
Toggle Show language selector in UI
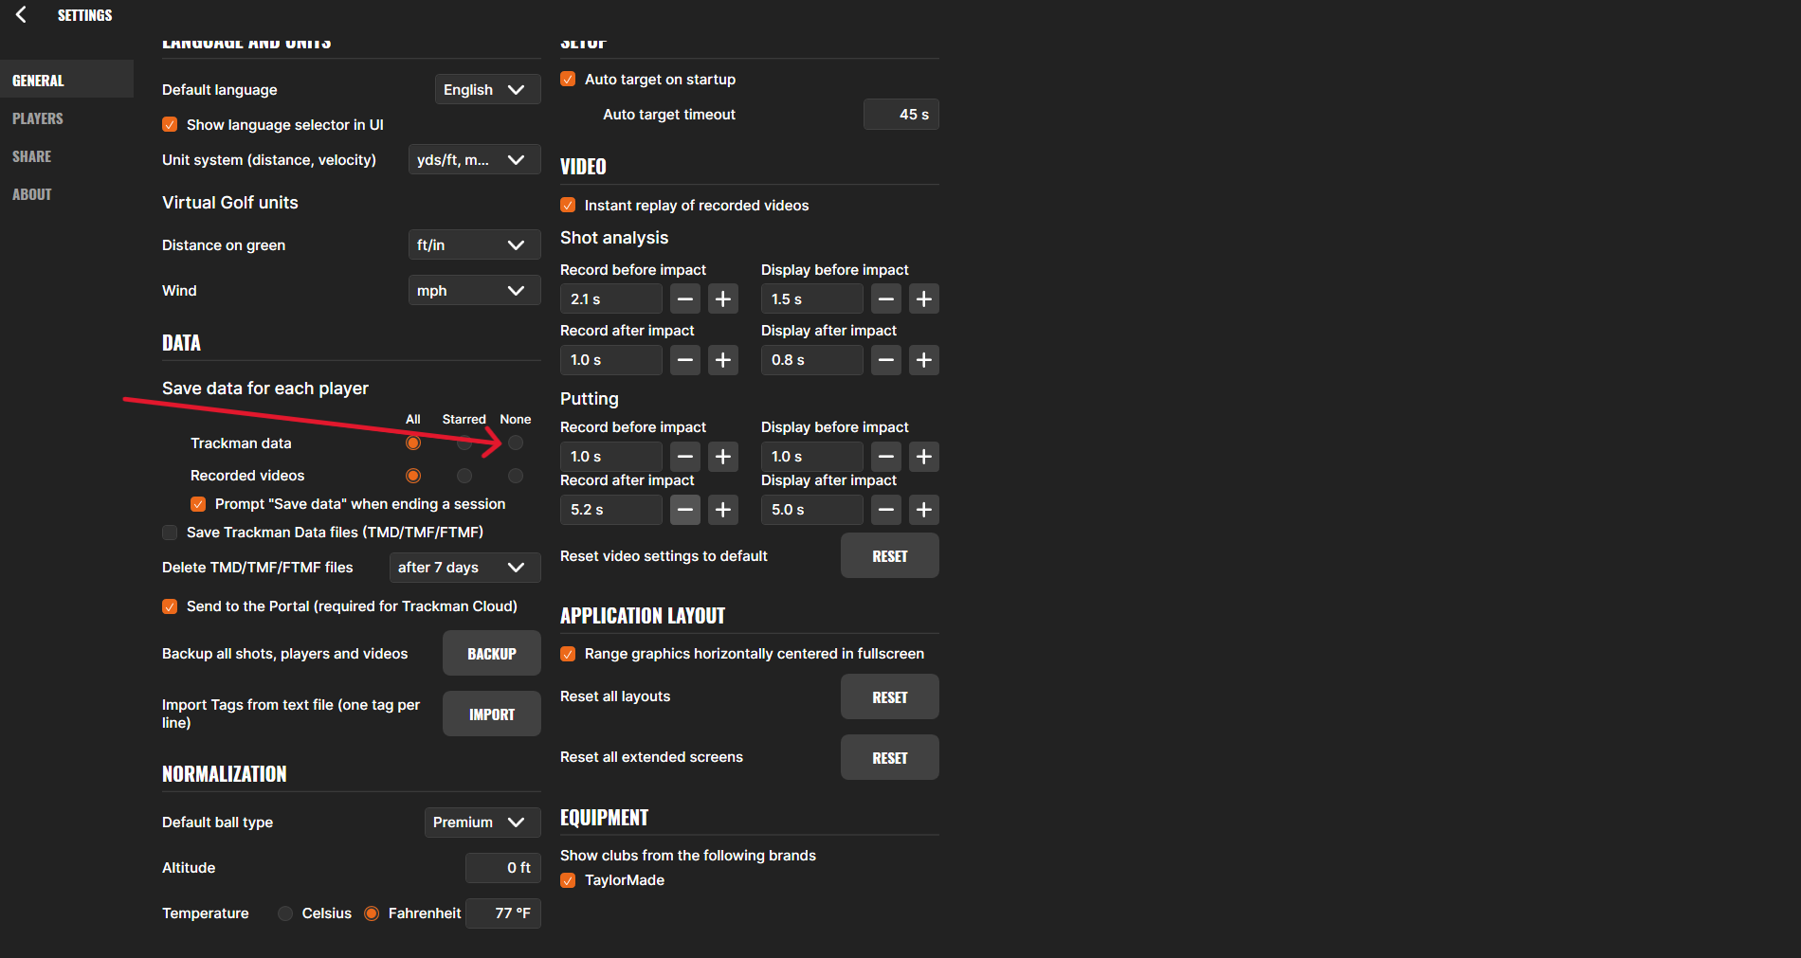point(170,125)
